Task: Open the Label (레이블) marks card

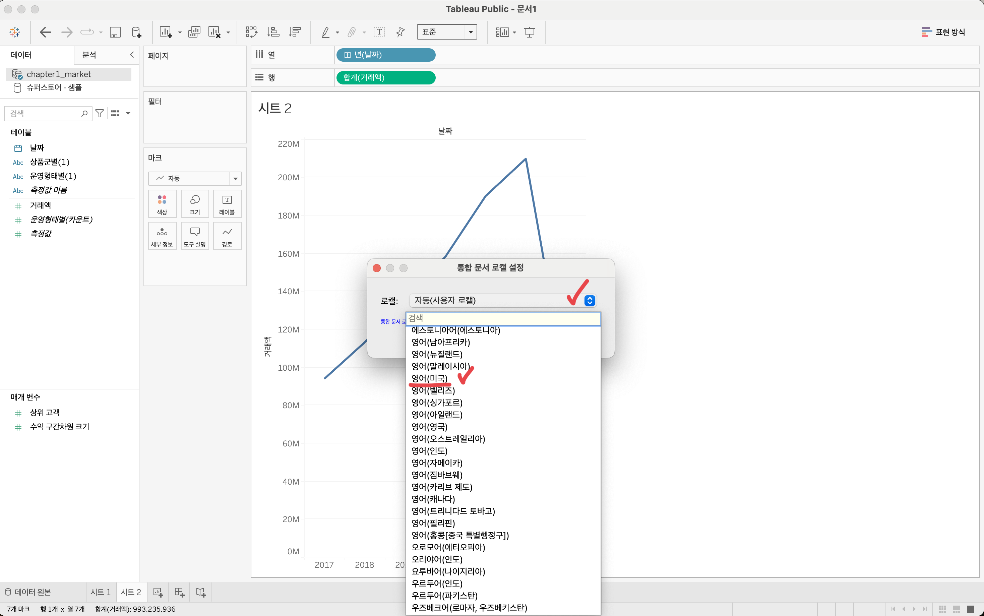Action: click(227, 204)
